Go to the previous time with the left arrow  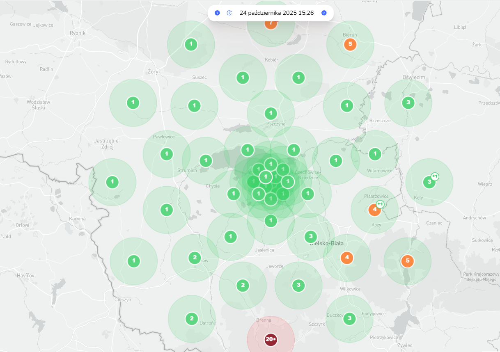pos(217,13)
